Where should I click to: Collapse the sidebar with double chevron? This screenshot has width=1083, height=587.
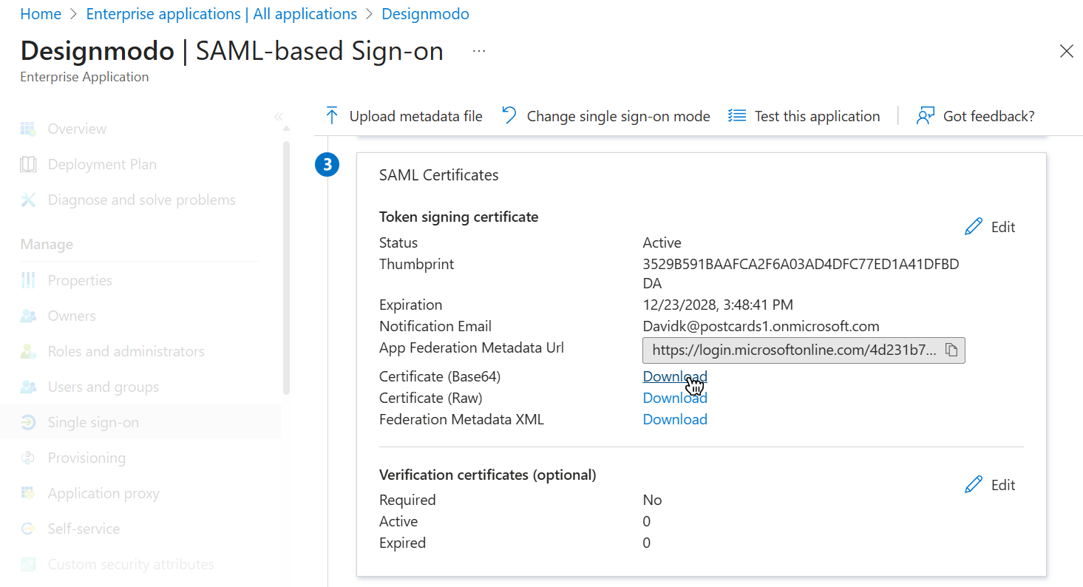point(279,117)
